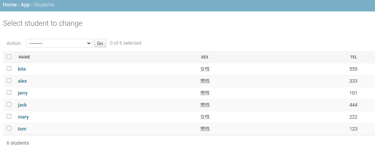
Task: Click the NAME column header
Action: [x=24, y=57]
